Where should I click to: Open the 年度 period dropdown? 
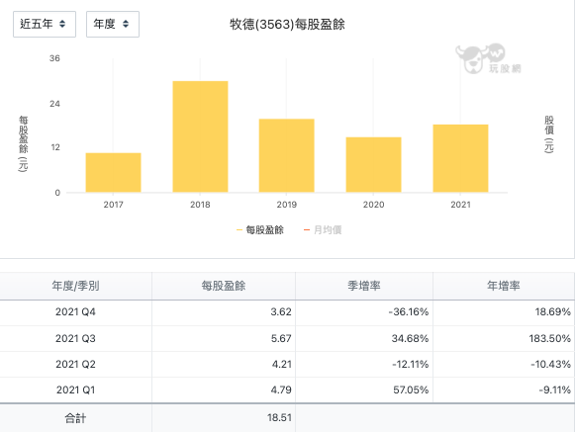coord(113,25)
